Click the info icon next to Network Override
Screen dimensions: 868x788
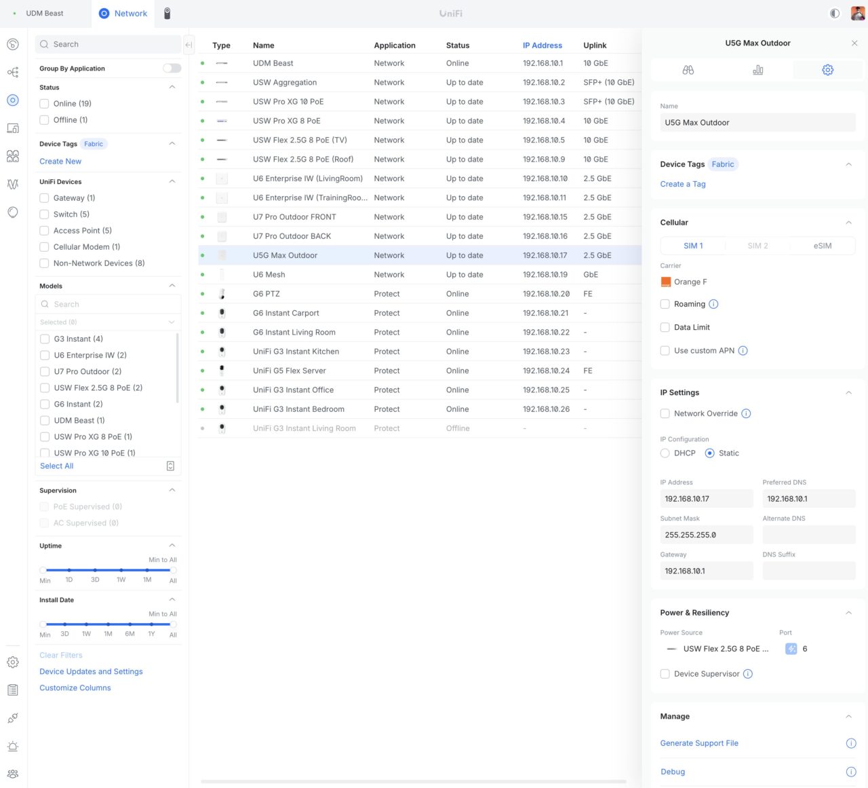click(746, 413)
